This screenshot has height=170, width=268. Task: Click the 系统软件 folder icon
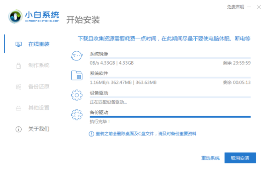coord(77,75)
